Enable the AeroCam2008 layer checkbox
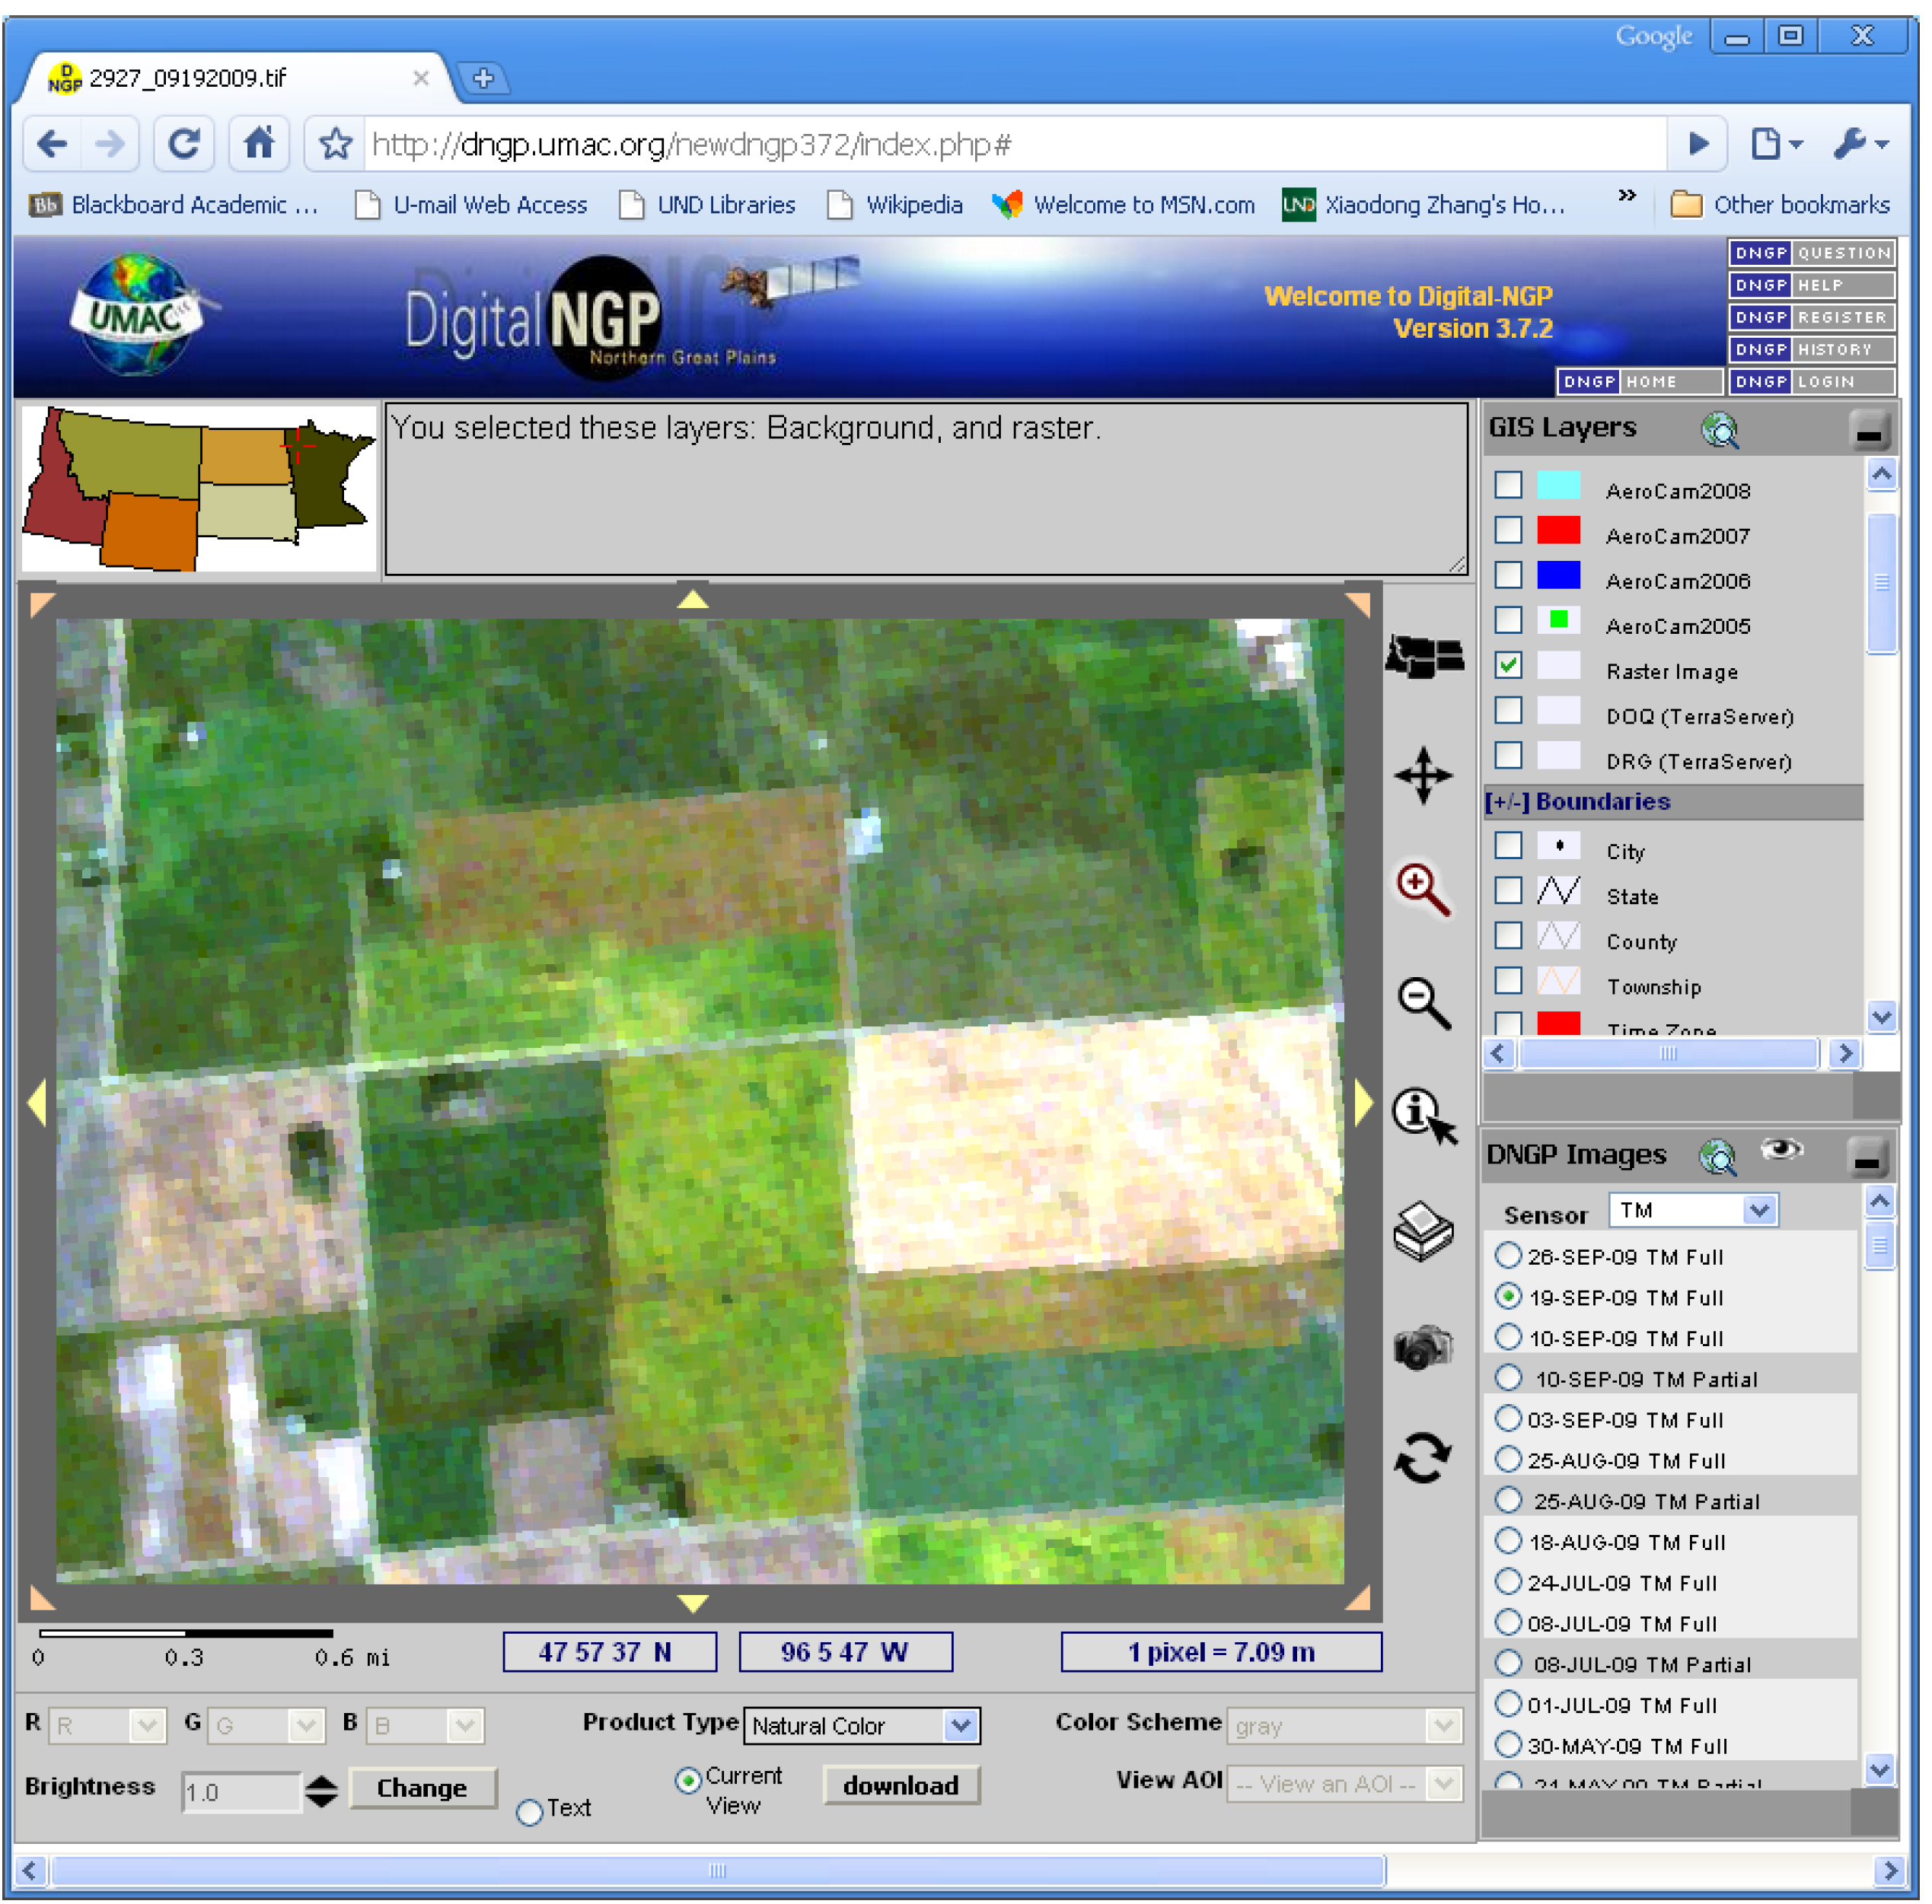 pos(1509,485)
